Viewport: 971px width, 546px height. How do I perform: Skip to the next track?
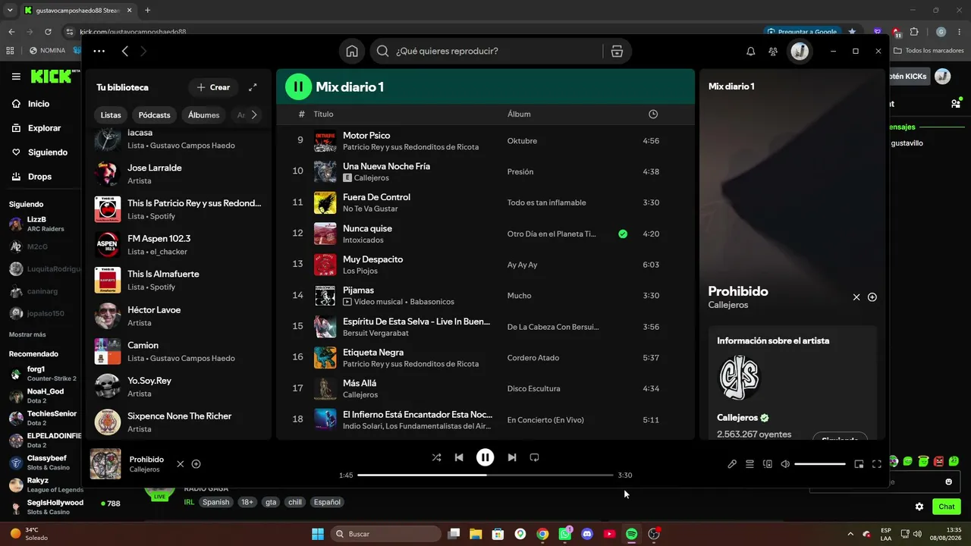512,457
